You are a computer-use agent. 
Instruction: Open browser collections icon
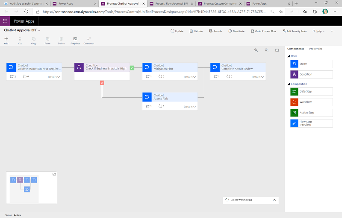[315, 12]
